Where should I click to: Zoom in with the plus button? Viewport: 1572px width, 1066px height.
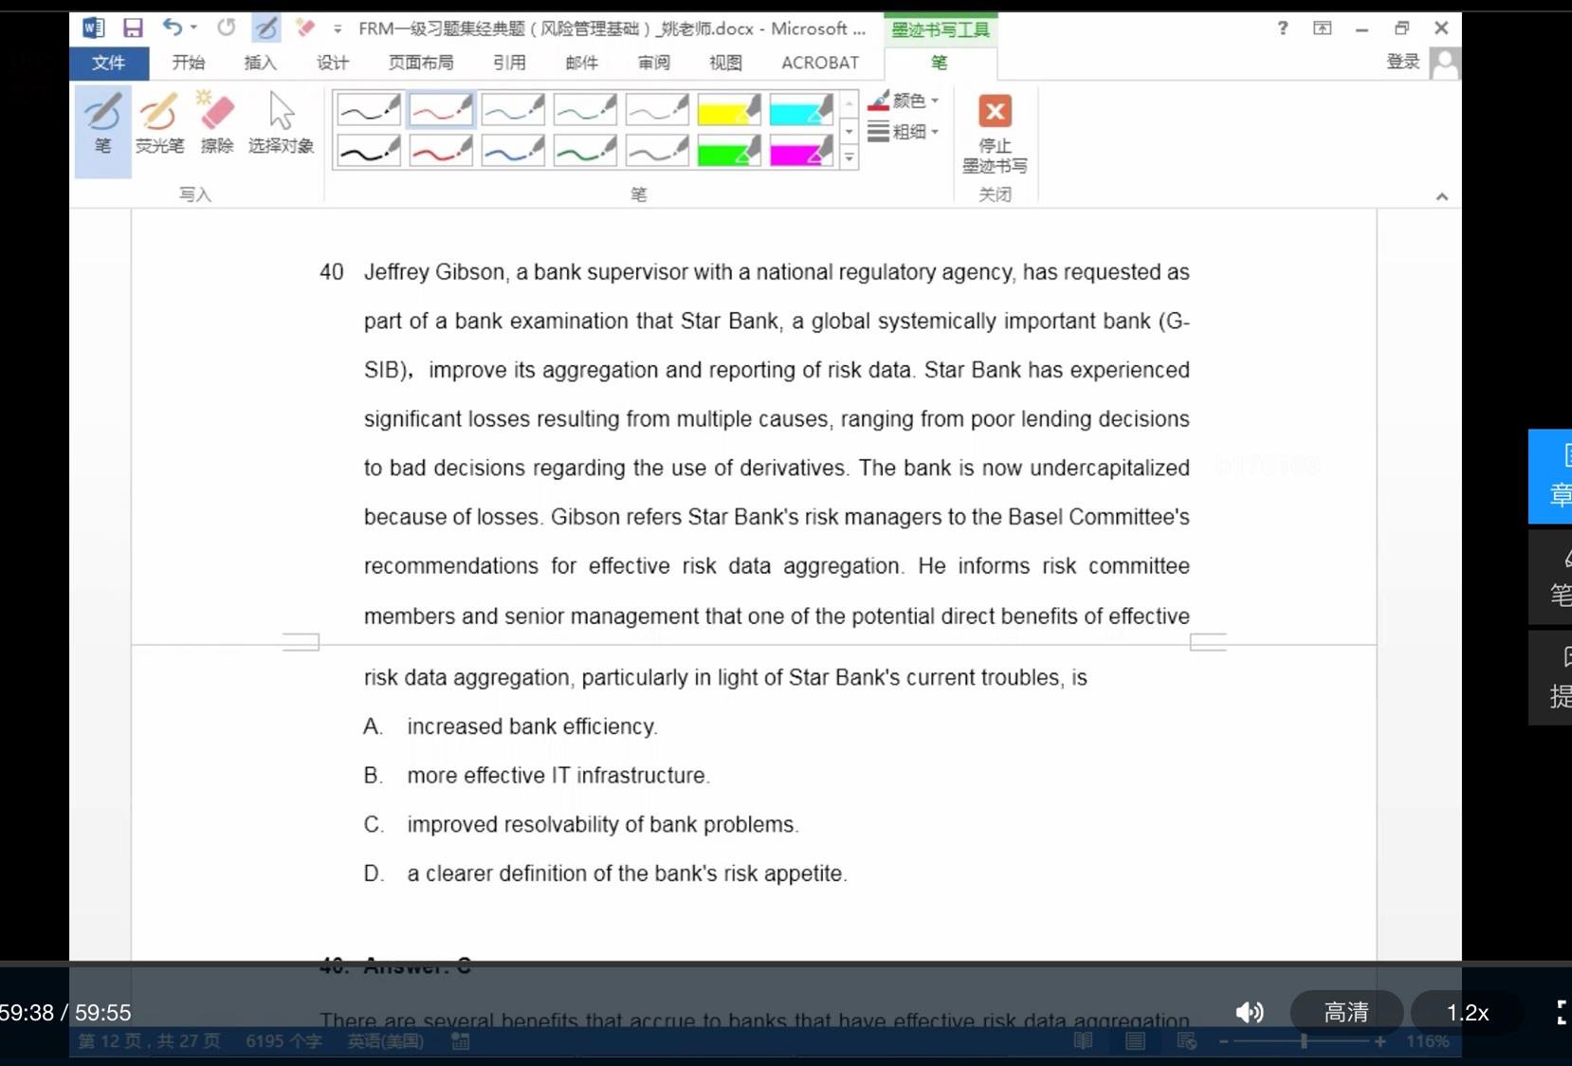[1380, 1041]
